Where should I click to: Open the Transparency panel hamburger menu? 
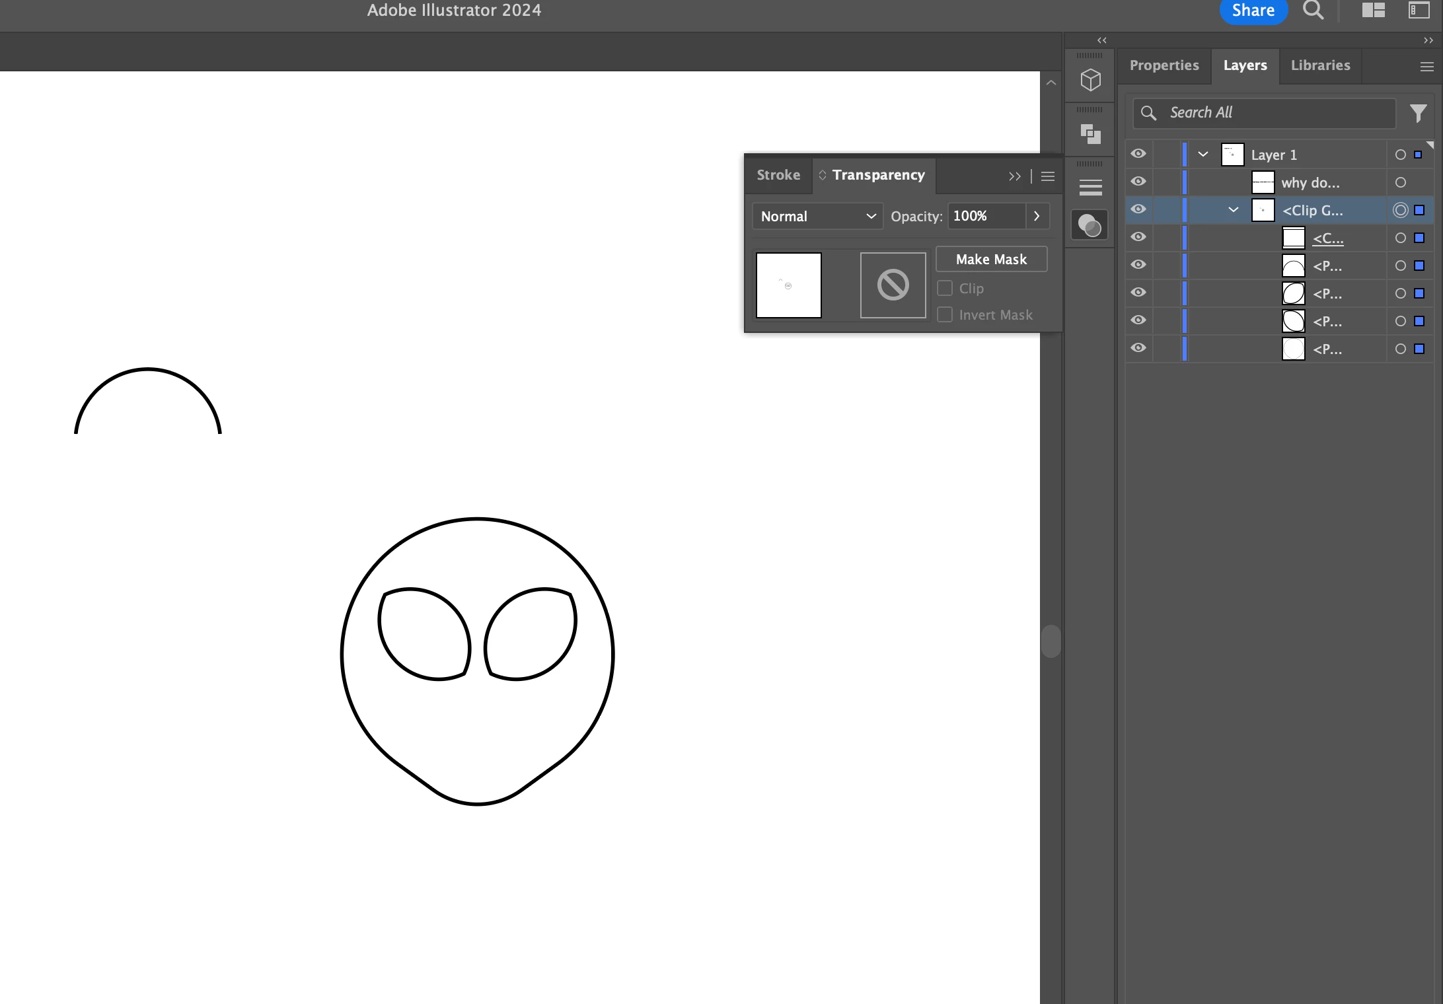tap(1048, 176)
